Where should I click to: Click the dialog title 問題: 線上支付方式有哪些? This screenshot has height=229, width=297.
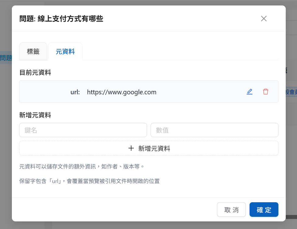pos(61,19)
